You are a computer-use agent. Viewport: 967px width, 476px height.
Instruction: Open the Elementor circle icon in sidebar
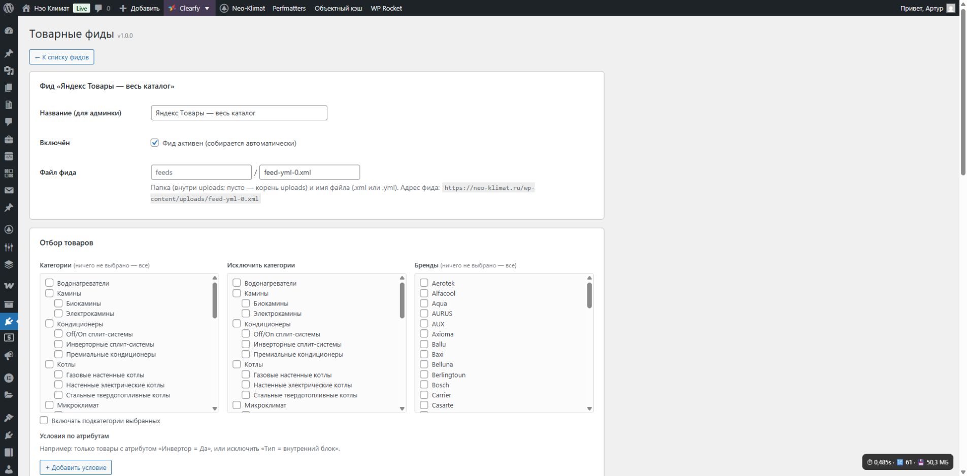click(9, 378)
